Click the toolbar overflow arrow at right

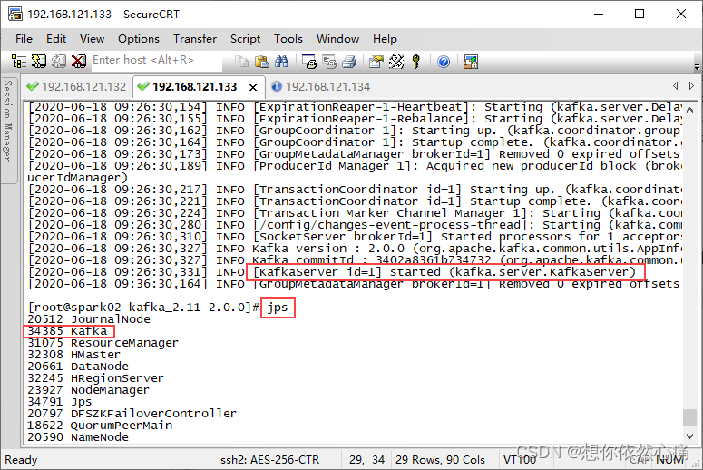(x=697, y=67)
